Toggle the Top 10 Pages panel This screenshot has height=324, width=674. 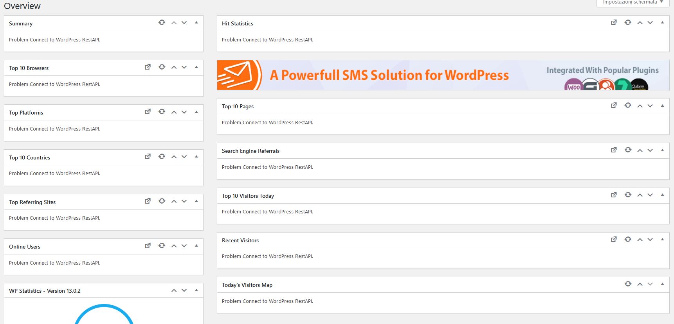(662, 106)
